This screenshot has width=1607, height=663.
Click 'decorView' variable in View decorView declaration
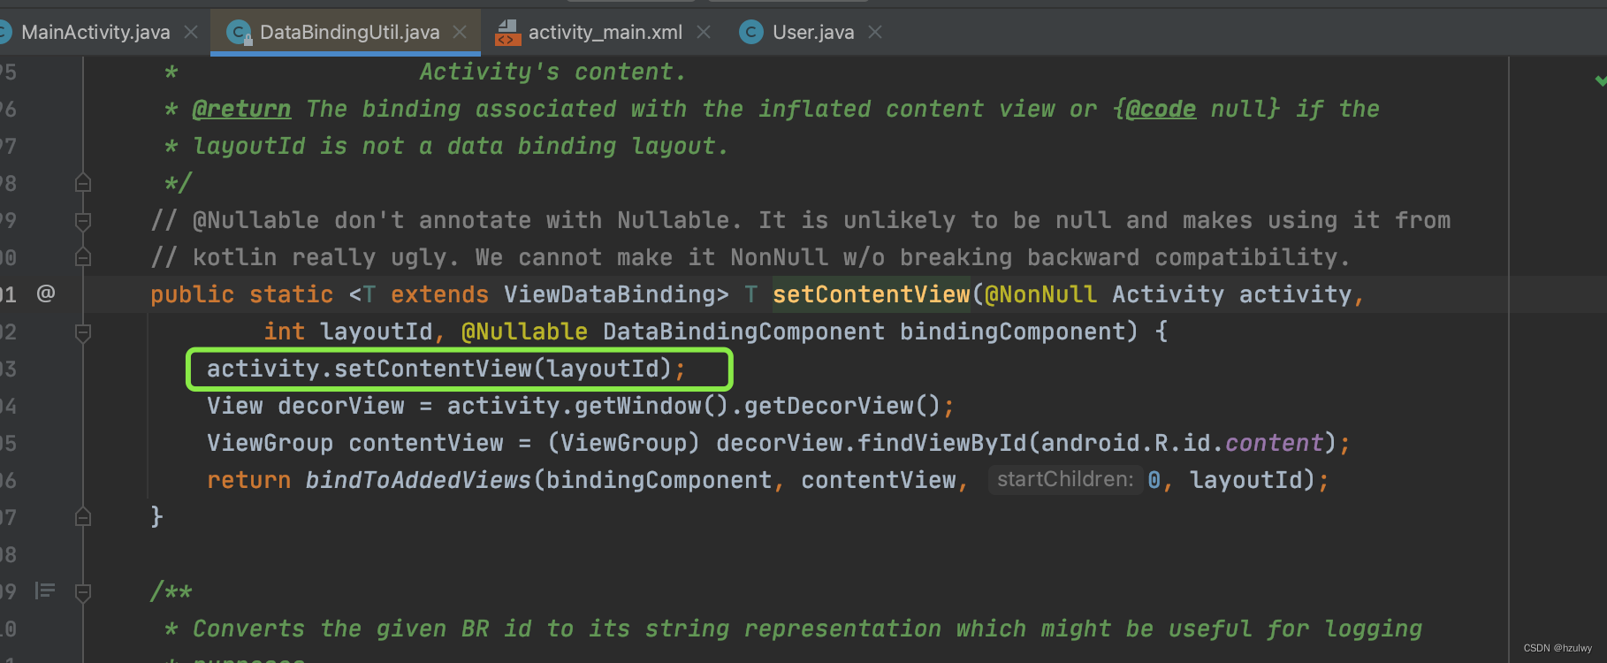[340, 406]
